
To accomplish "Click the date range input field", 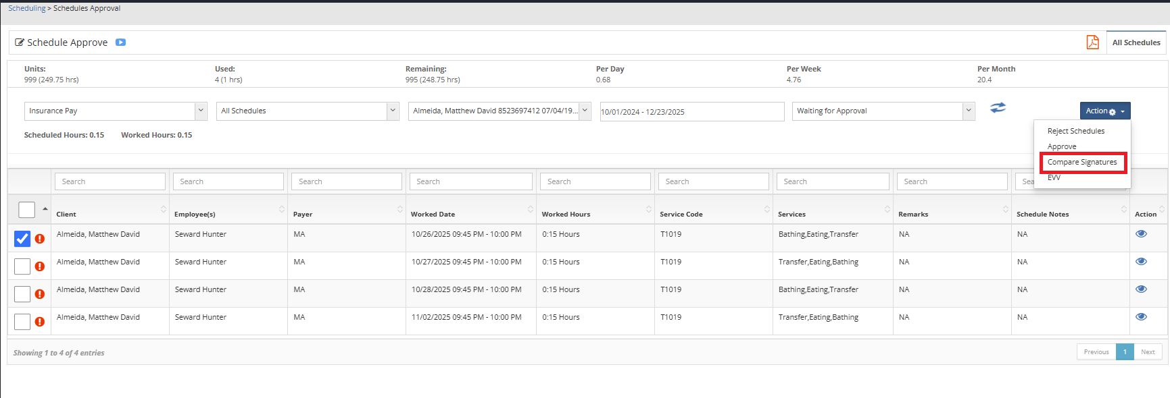I will point(691,112).
